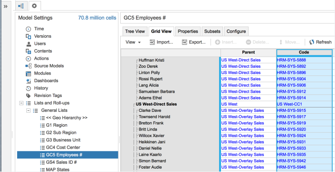Open the Subsets tab

tap(212, 32)
